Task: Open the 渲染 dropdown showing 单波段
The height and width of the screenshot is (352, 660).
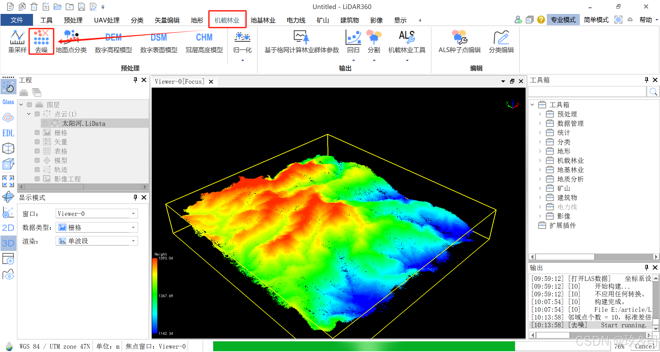Action: (97, 241)
